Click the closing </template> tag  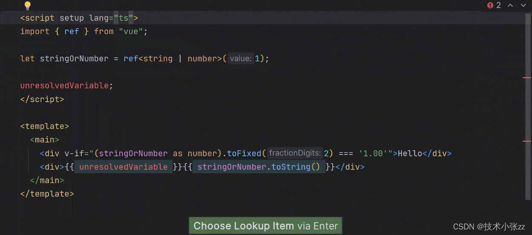click(47, 194)
